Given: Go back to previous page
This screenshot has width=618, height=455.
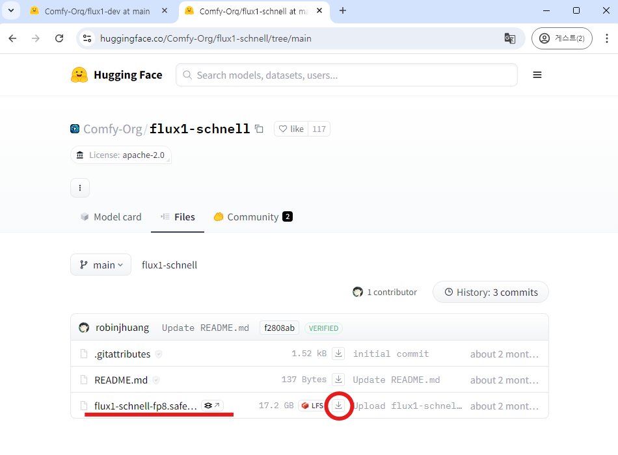Looking at the screenshot, I should [x=12, y=38].
